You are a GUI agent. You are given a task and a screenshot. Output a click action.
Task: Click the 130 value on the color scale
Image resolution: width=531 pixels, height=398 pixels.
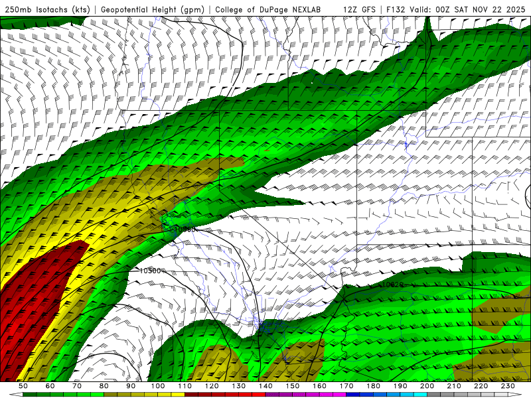pos(238,386)
